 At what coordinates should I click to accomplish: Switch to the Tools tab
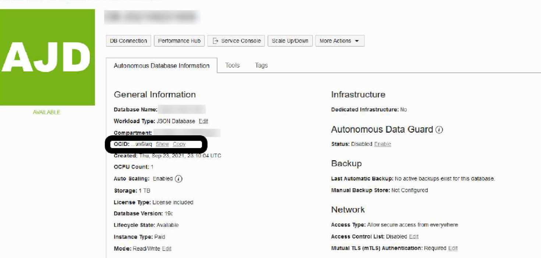pos(232,65)
